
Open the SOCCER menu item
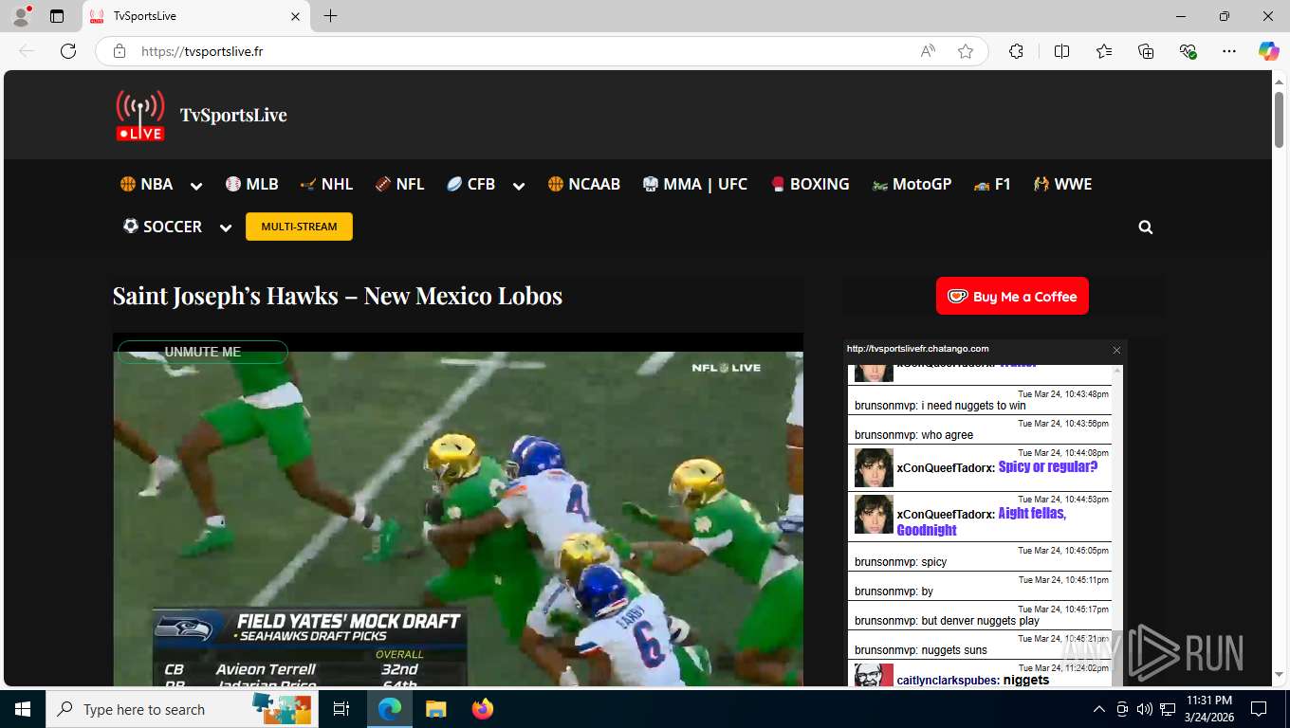(x=162, y=227)
